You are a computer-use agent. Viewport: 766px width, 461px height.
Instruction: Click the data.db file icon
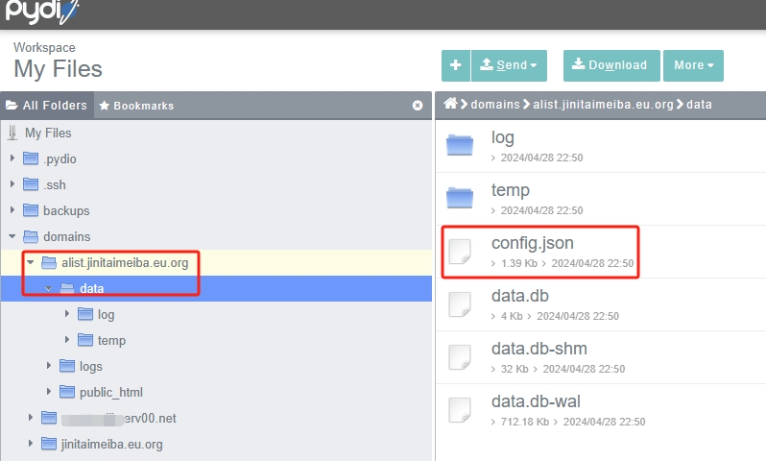click(x=460, y=303)
